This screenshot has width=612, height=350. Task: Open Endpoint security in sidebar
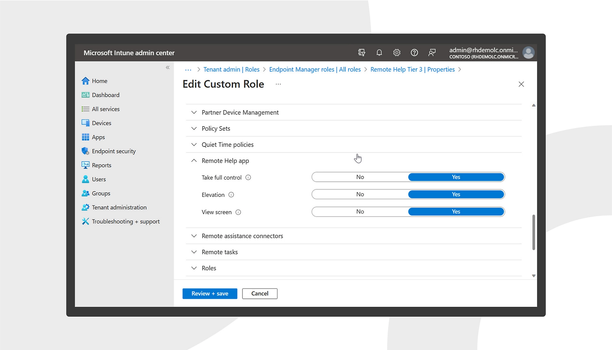click(x=114, y=151)
